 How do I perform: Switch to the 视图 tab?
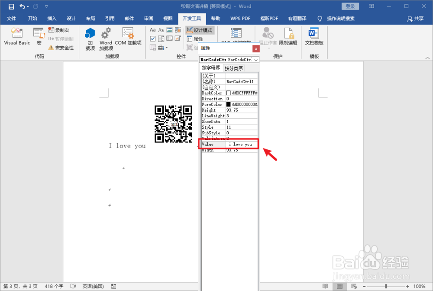(168, 19)
